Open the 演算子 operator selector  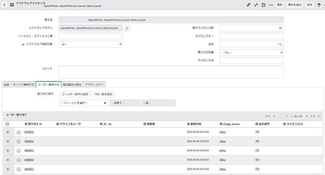[125, 103]
